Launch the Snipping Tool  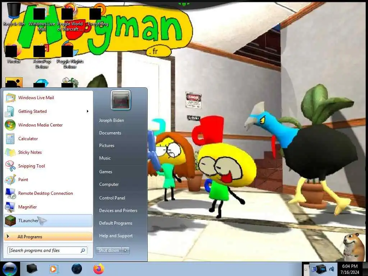[x=48, y=166]
